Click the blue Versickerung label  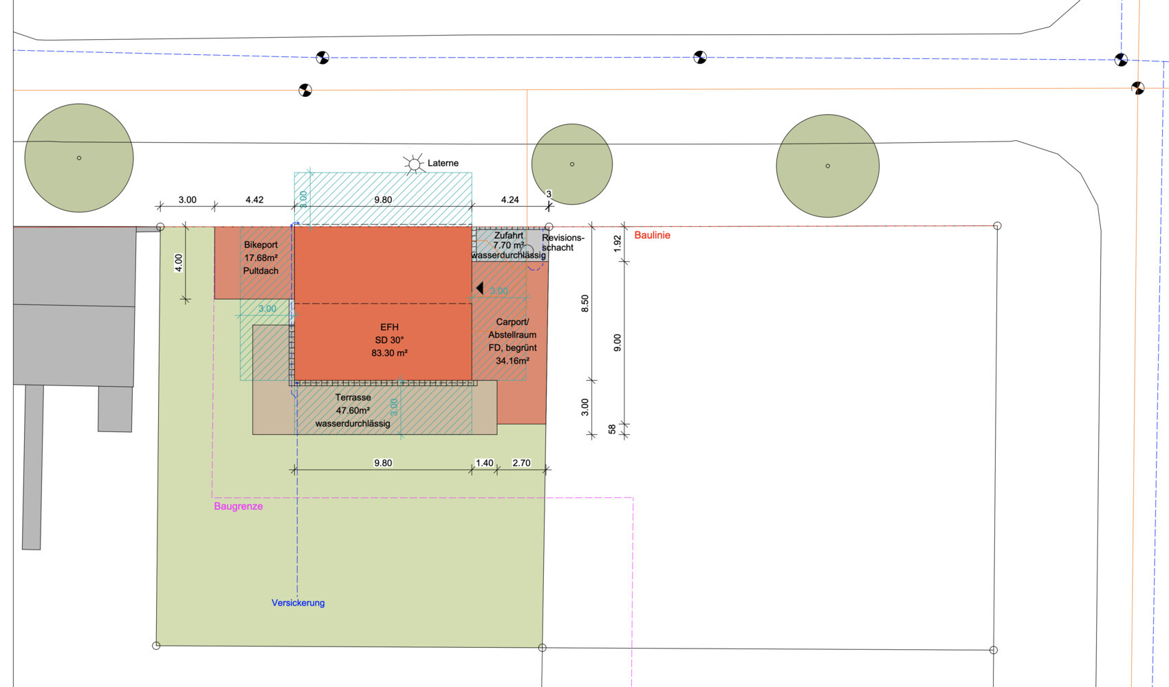click(x=298, y=603)
